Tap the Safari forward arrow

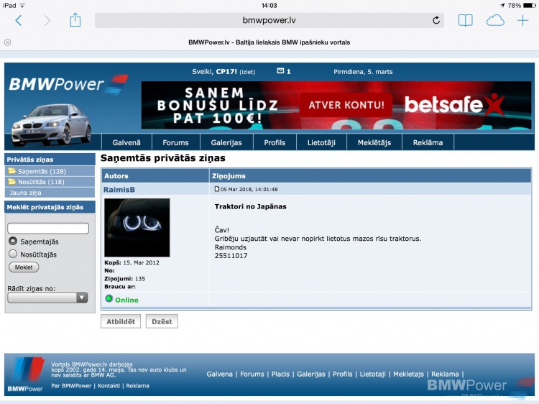click(x=47, y=21)
